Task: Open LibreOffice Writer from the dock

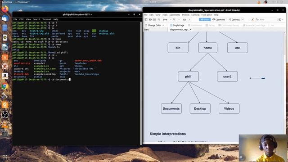Action: (x=5, y=47)
